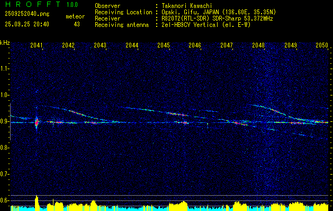This screenshot has width=333, height=211.
Task: Click the meteor label
Action: coord(75,16)
